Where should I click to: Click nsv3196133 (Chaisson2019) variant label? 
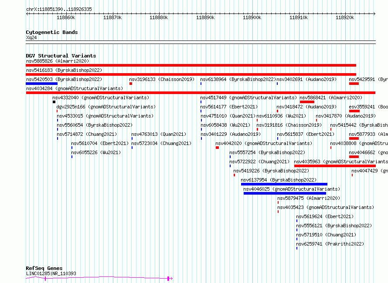coord(162,79)
